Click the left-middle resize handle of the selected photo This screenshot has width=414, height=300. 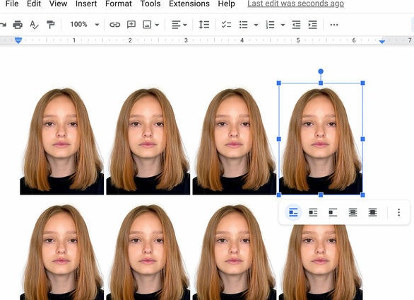point(279,139)
